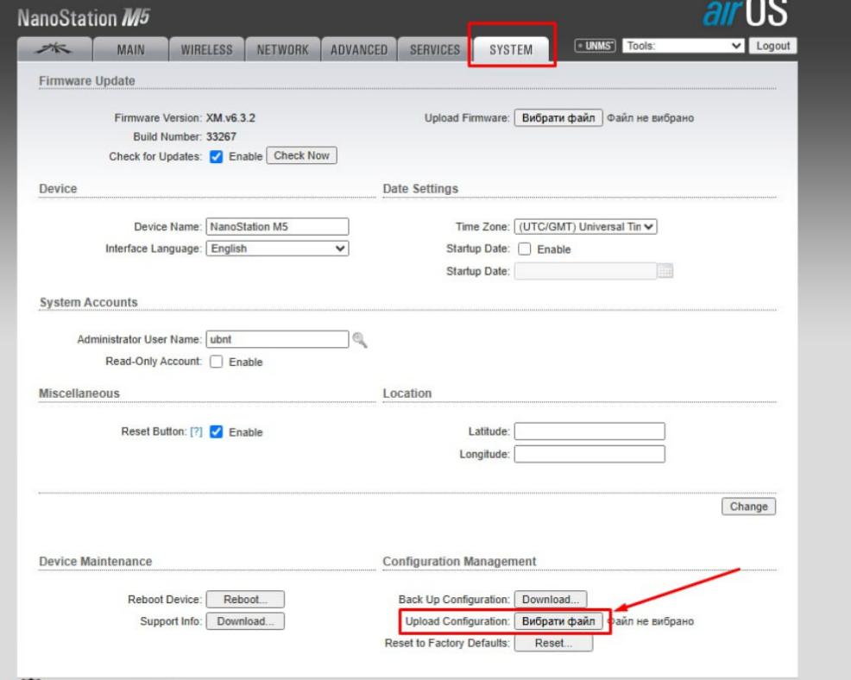Click the firmware version XM.v6.3.2 text
851x680 pixels.
230,117
